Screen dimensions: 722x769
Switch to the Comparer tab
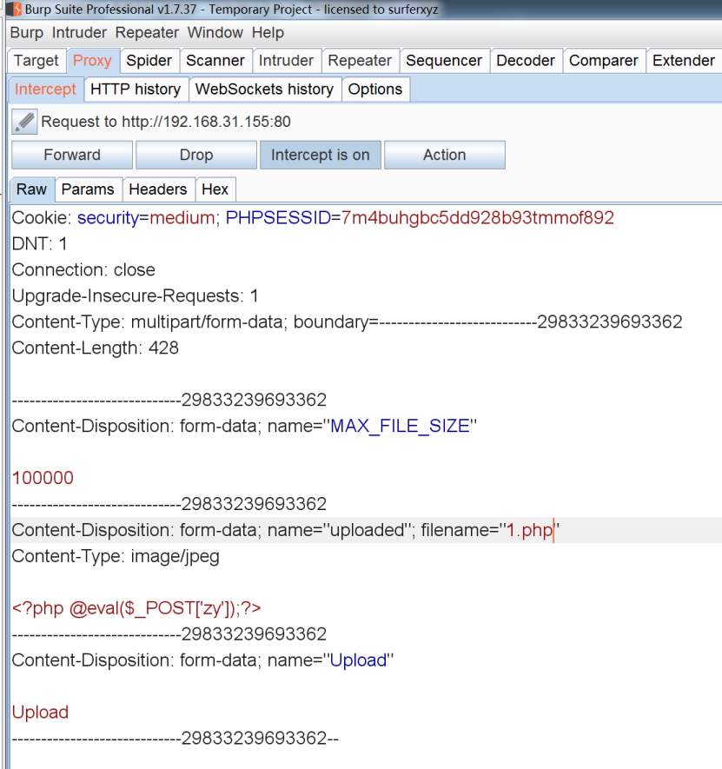pyautogui.click(x=603, y=61)
